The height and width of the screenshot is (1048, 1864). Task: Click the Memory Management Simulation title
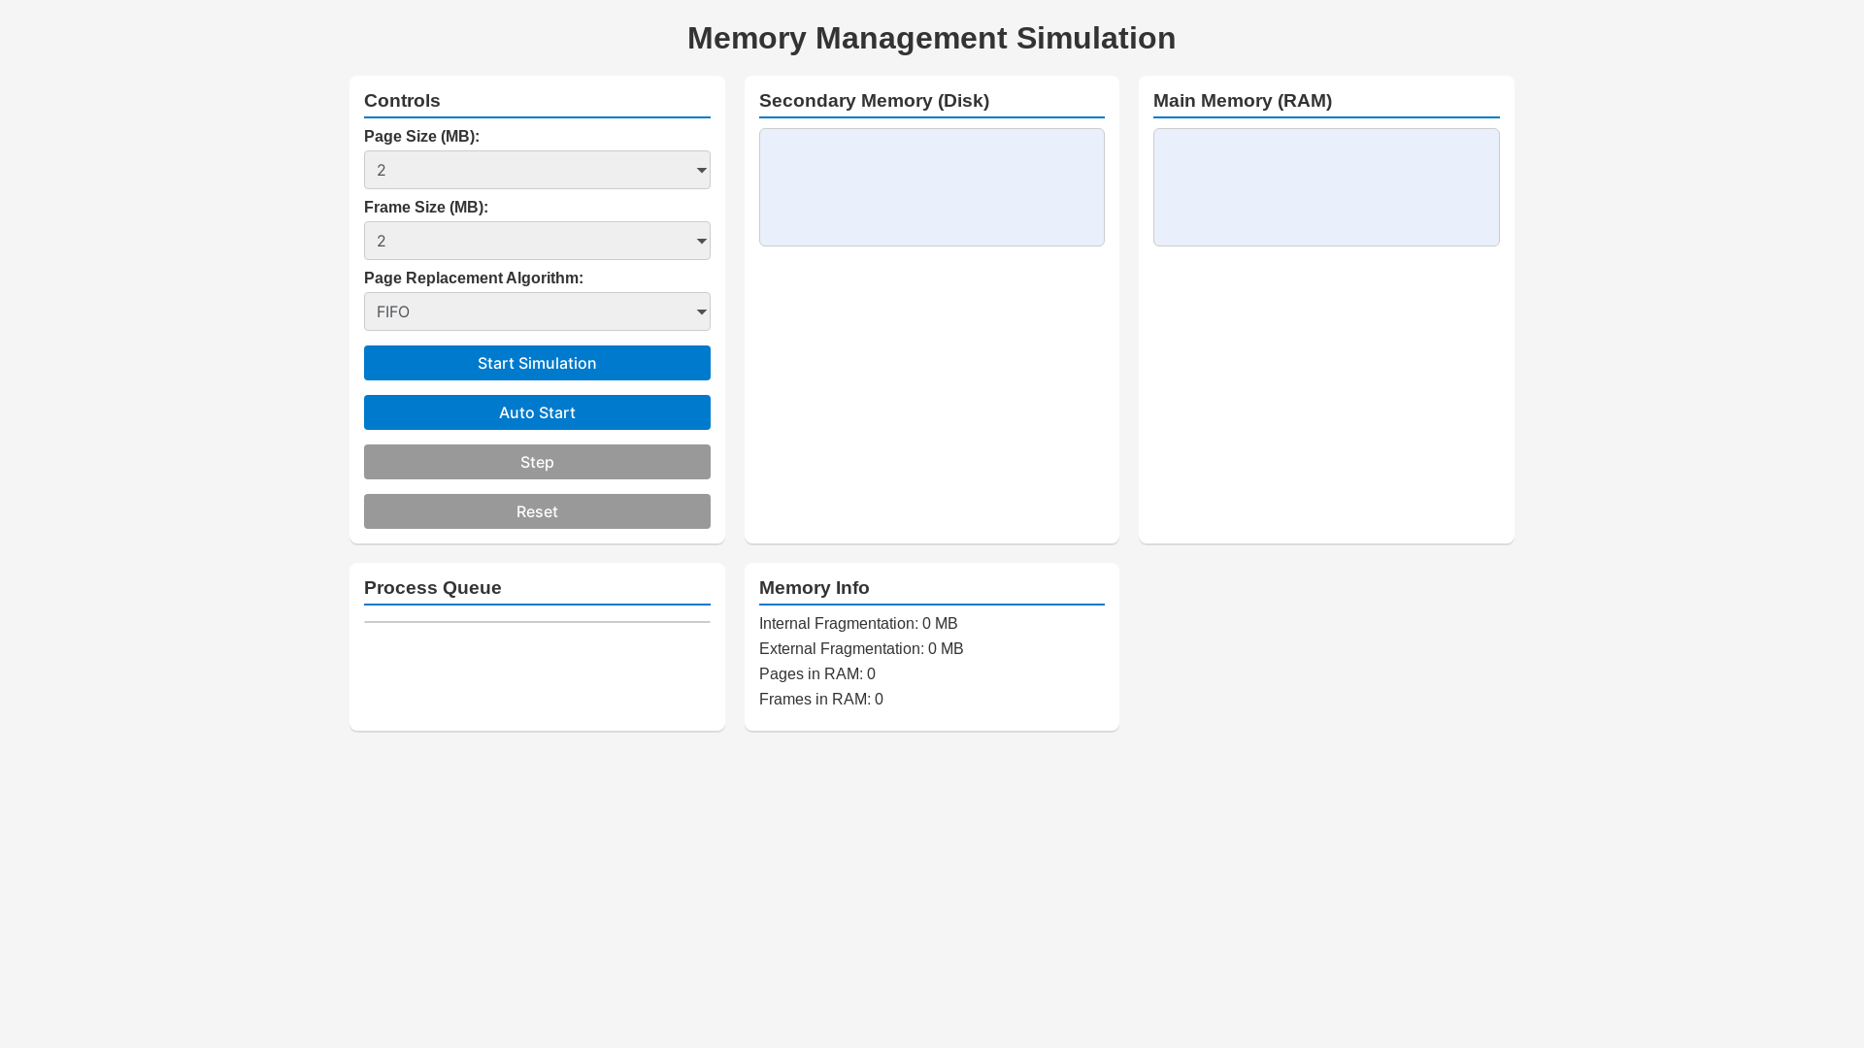(x=932, y=38)
